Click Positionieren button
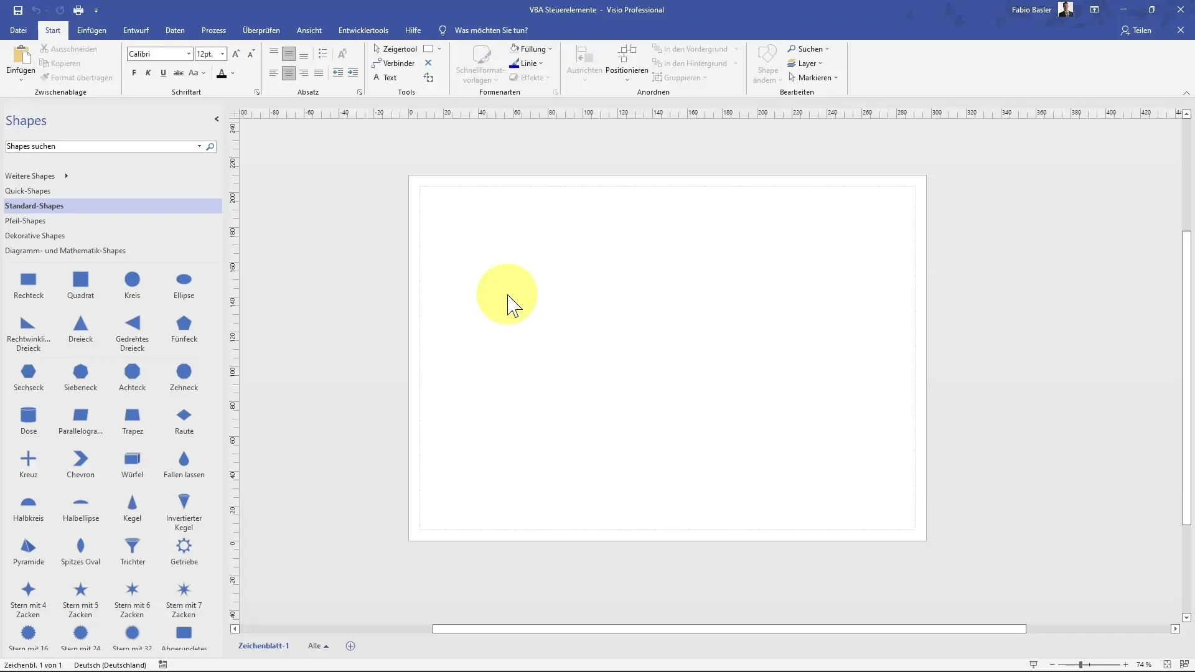1195x672 pixels. [x=627, y=62]
